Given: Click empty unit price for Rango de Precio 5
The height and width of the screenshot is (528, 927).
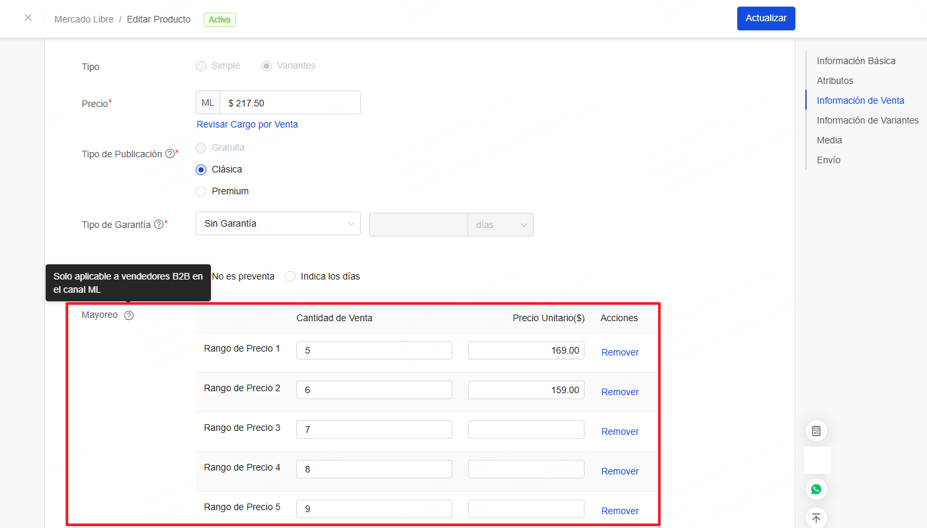Looking at the screenshot, I should pyautogui.click(x=526, y=509).
